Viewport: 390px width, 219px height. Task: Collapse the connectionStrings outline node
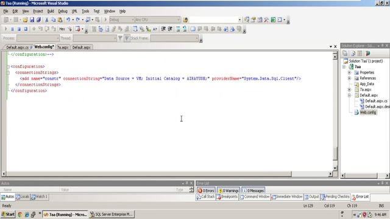coord(8,72)
